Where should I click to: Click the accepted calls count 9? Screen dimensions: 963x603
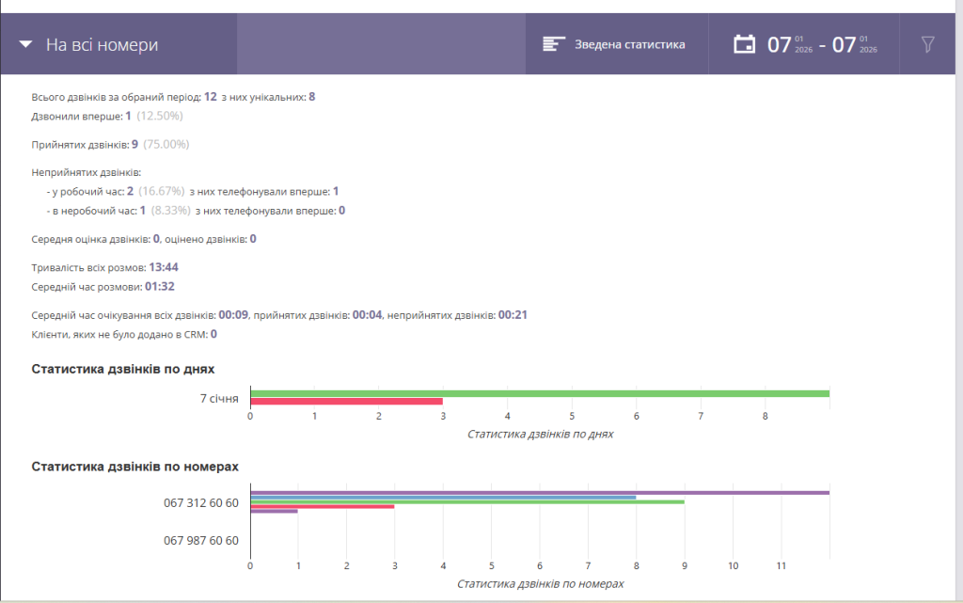pyautogui.click(x=134, y=144)
